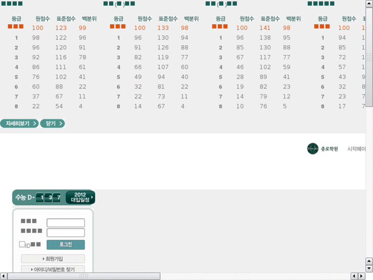
Task: Open the 2012 대입일정 schedule button
Action: click(80, 197)
